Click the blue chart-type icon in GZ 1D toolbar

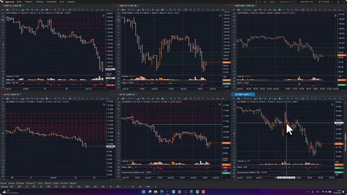pos(7,99)
